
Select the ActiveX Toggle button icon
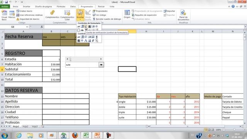click(x=93, y=41)
